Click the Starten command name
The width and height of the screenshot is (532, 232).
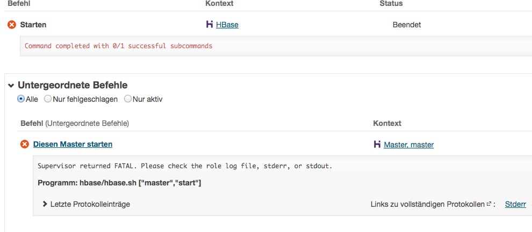[x=33, y=25]
